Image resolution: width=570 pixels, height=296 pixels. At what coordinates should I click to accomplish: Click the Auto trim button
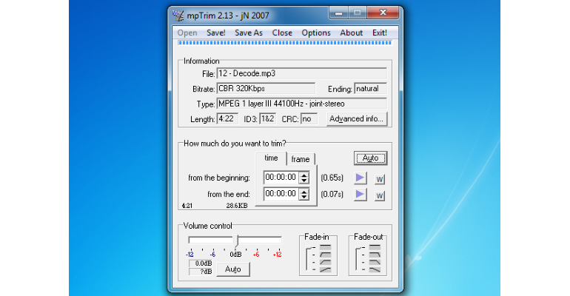370,158
